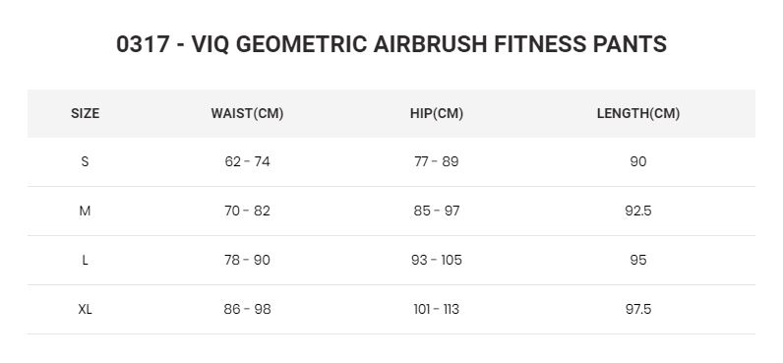Select the L size row label

click(85, 260)
